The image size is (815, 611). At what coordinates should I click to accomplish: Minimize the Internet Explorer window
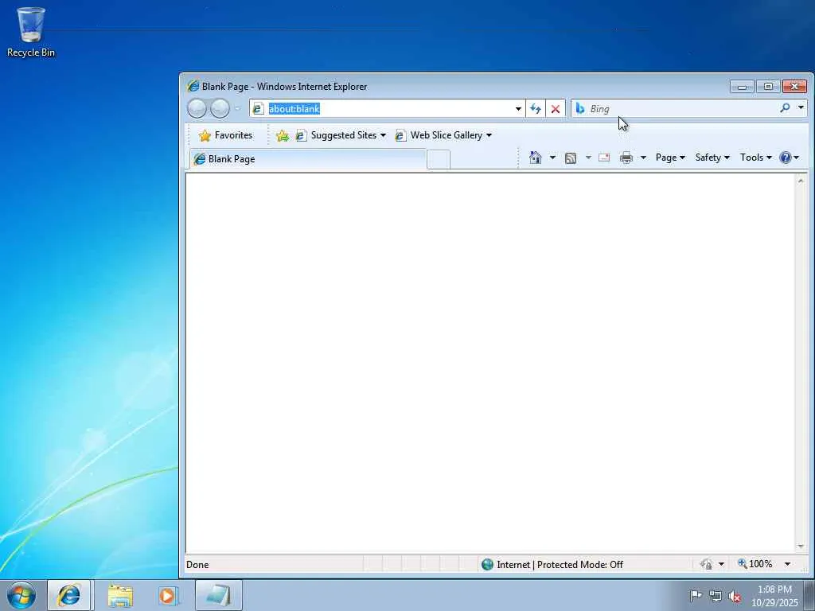743,86
